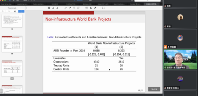Pick the highlighter marker tool next to pencil
This screenshot has width=198, height=96.
70,8
